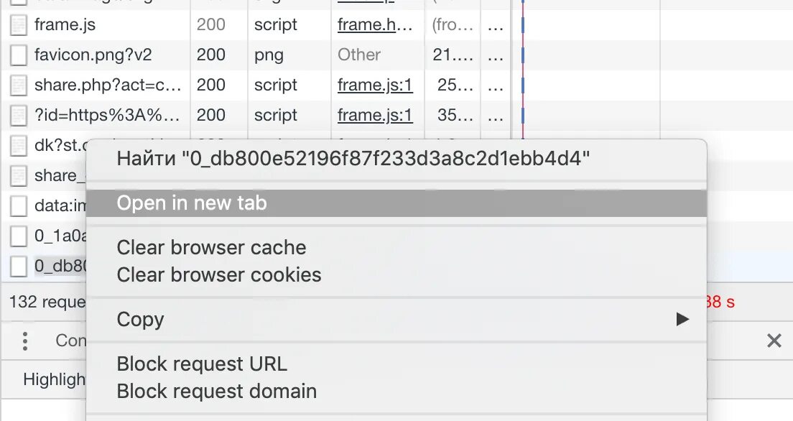Close the bottom drawer with X

(774, 341)
